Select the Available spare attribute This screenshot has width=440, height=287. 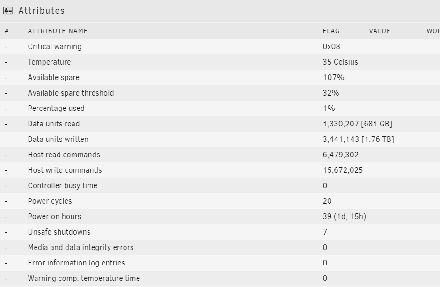pos(54,77)
